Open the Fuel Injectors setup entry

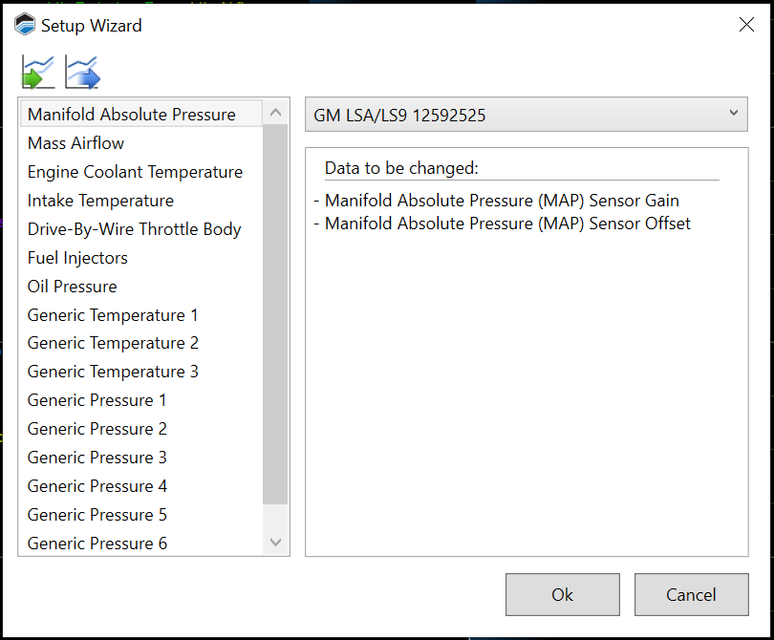(x=77, y=258)
